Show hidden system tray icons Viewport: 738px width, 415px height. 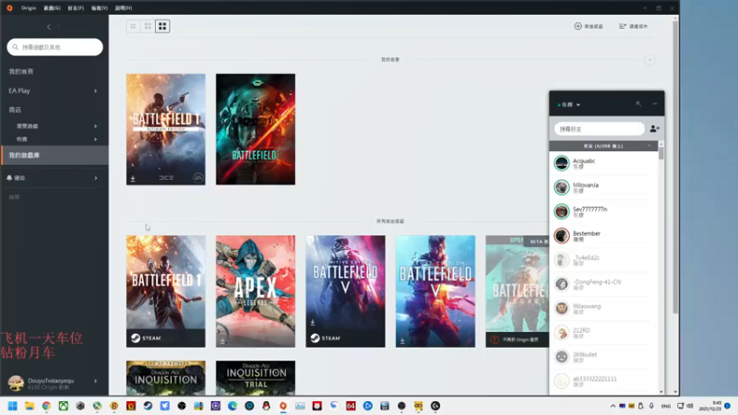(613, 406)
